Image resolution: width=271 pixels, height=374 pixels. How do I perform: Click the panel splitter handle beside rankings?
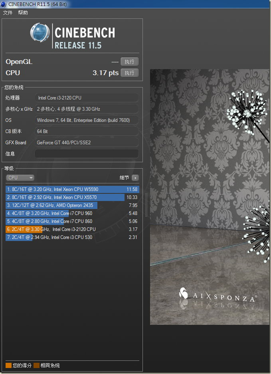point(146,205)
